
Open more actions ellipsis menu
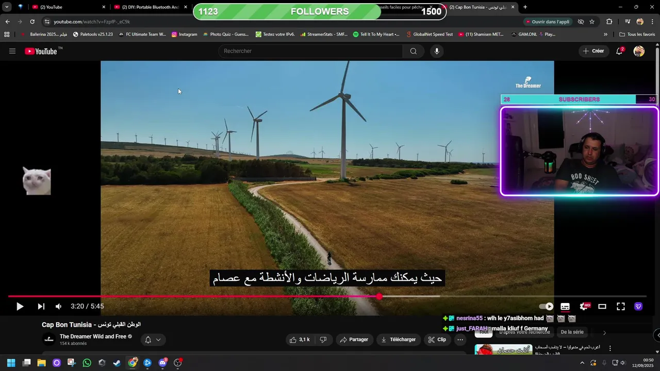click(460, 340)
